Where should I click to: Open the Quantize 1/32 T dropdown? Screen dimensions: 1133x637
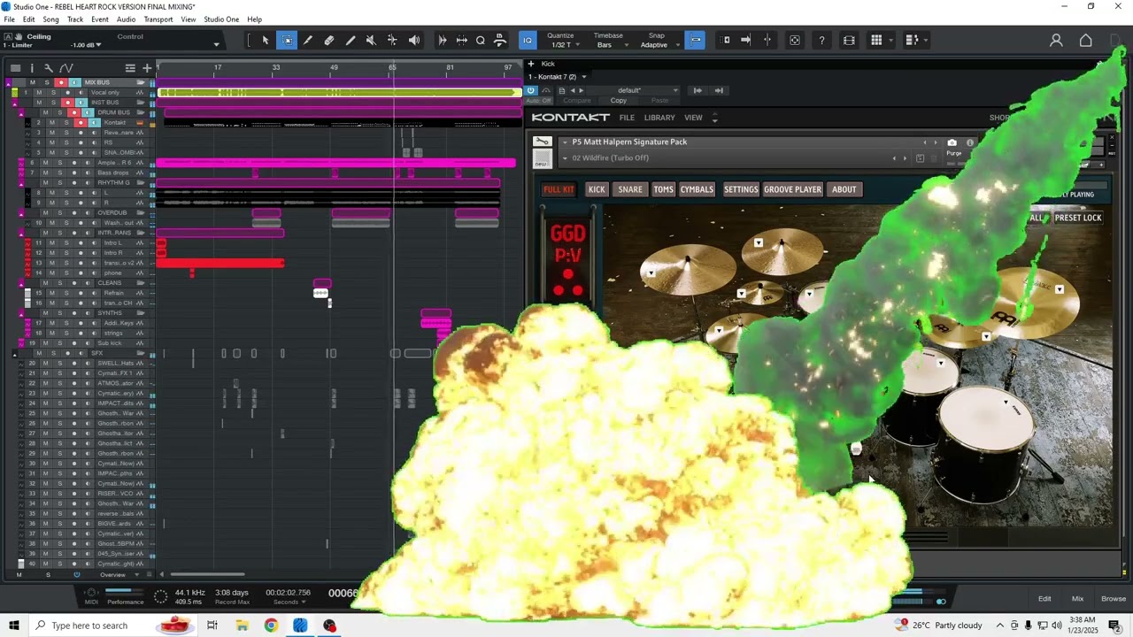click(565, 45)
